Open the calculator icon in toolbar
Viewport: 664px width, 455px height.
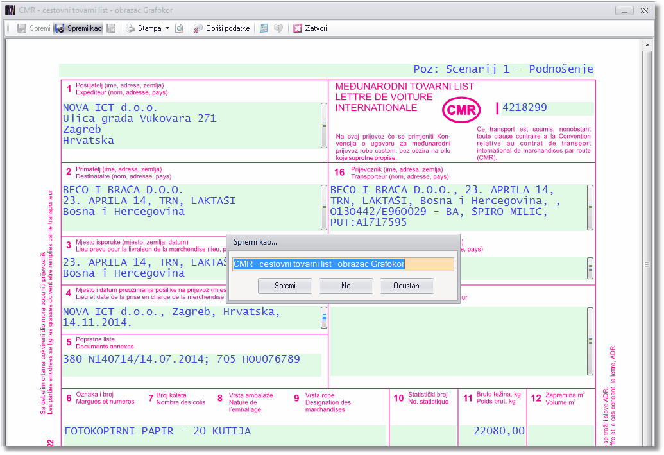pos(264,28)
